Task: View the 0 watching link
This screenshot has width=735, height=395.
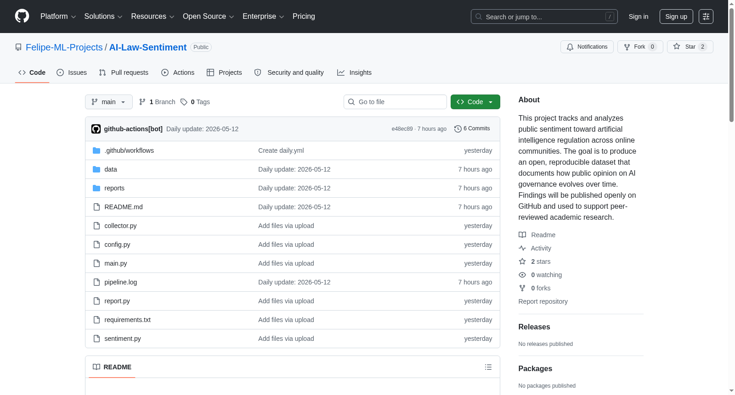Action: pos(540,275)
